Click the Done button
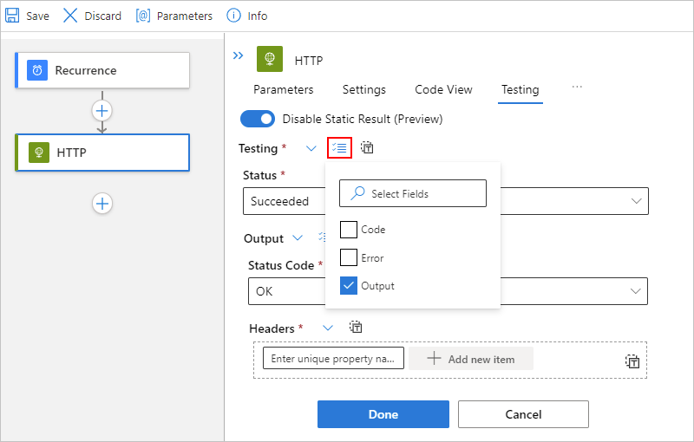The width and height of the screenshot is (694, 442). (383, 414)
